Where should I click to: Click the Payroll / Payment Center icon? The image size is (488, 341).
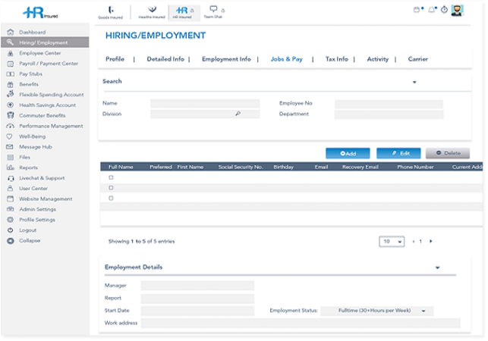(x=11, y=64)
